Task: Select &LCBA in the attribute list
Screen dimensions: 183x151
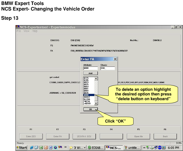Action: (89, 99)
